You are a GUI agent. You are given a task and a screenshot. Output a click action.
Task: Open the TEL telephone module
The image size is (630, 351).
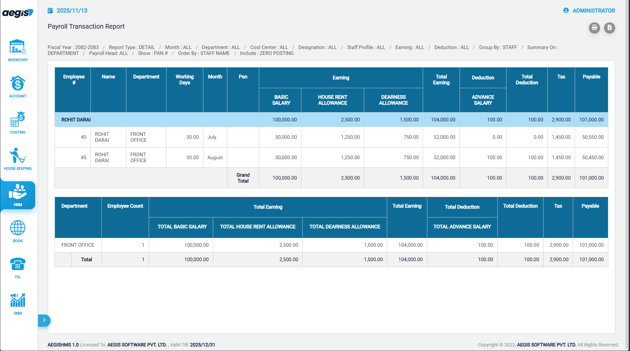[x=18, y=267]
